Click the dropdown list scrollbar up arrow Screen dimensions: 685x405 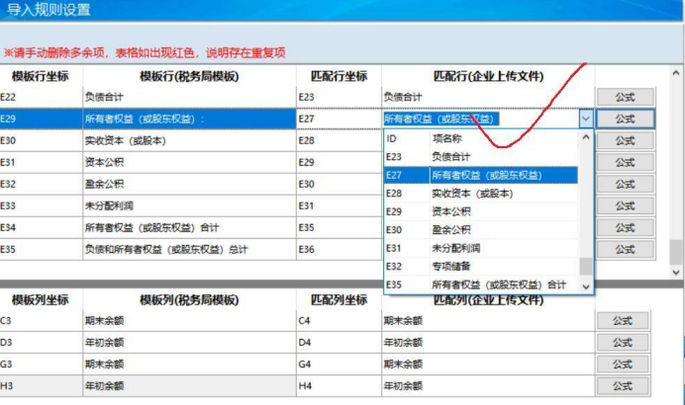pyautogui.click(x=586, y=139)
